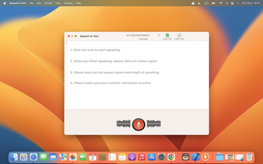The width and height of the screenshot is (263, 164).
Task: Open System Settings from the Dock
Action: [161, 157]
